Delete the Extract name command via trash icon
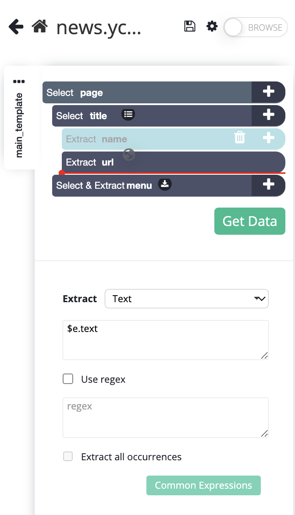The height and width of the screenshot is (515, 295). pos(240,138)
